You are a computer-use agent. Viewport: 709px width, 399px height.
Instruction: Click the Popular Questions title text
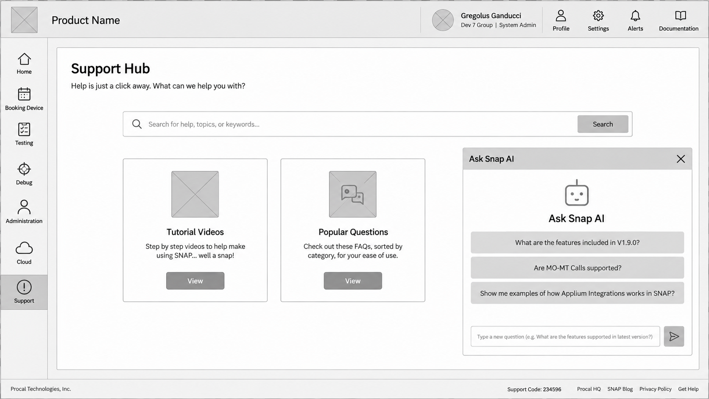click(x=353, y=232)
